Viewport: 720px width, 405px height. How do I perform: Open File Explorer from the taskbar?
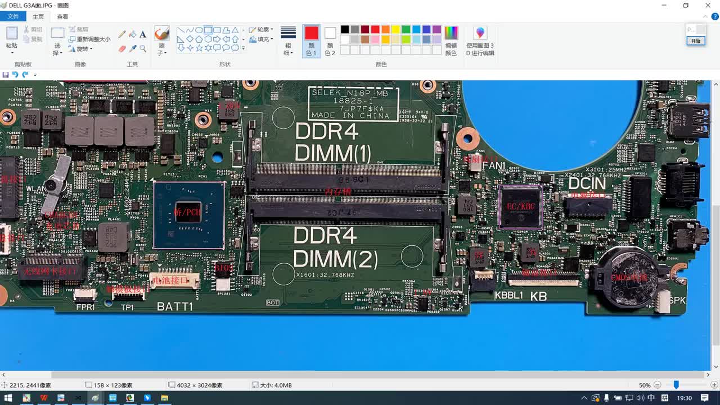pyautogui.click(x=165, y=398)
